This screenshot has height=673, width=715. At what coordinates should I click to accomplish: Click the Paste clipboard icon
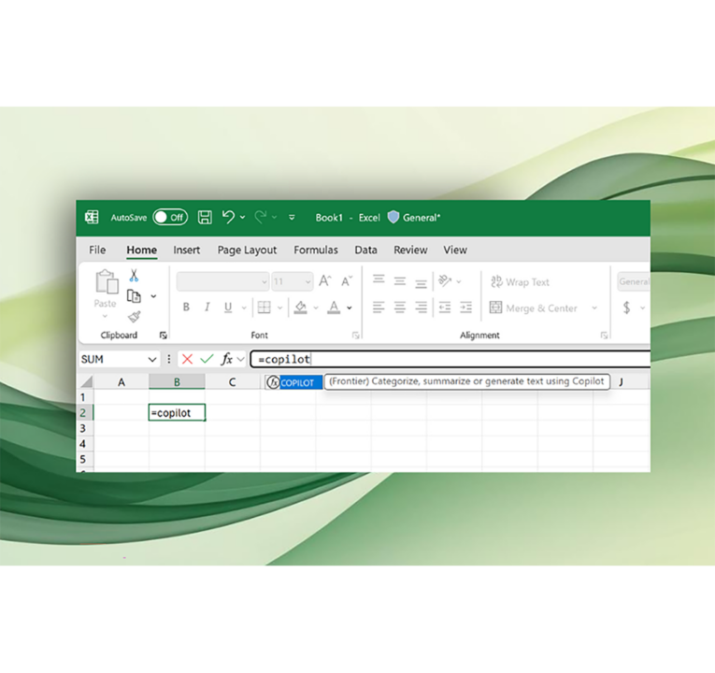pyautogui.click(x=107, y=281)
